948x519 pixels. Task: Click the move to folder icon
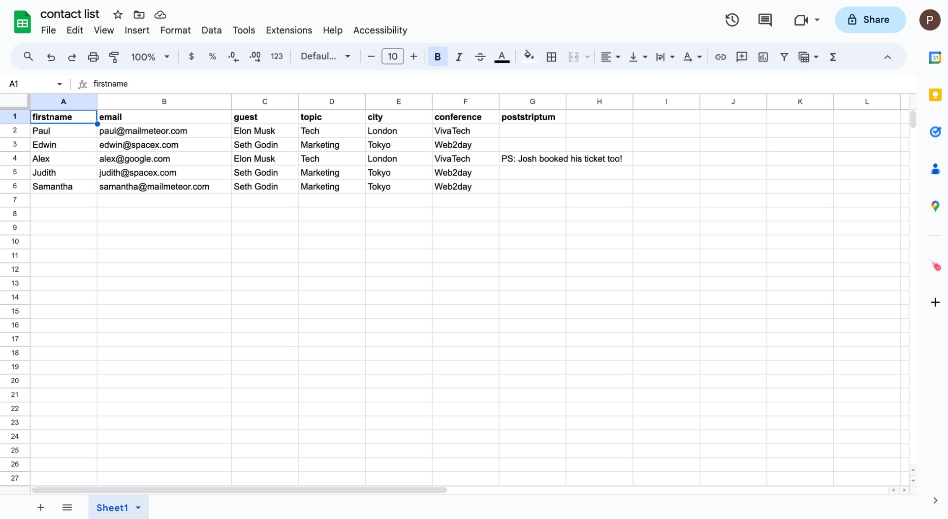pos(139,14)
